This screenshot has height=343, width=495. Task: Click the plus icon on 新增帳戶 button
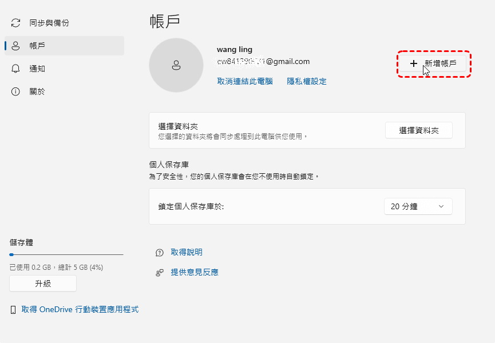[414, 63]
